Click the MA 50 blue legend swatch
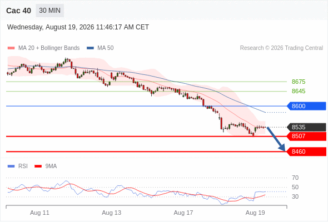328x222 pixels. [90, 48]
